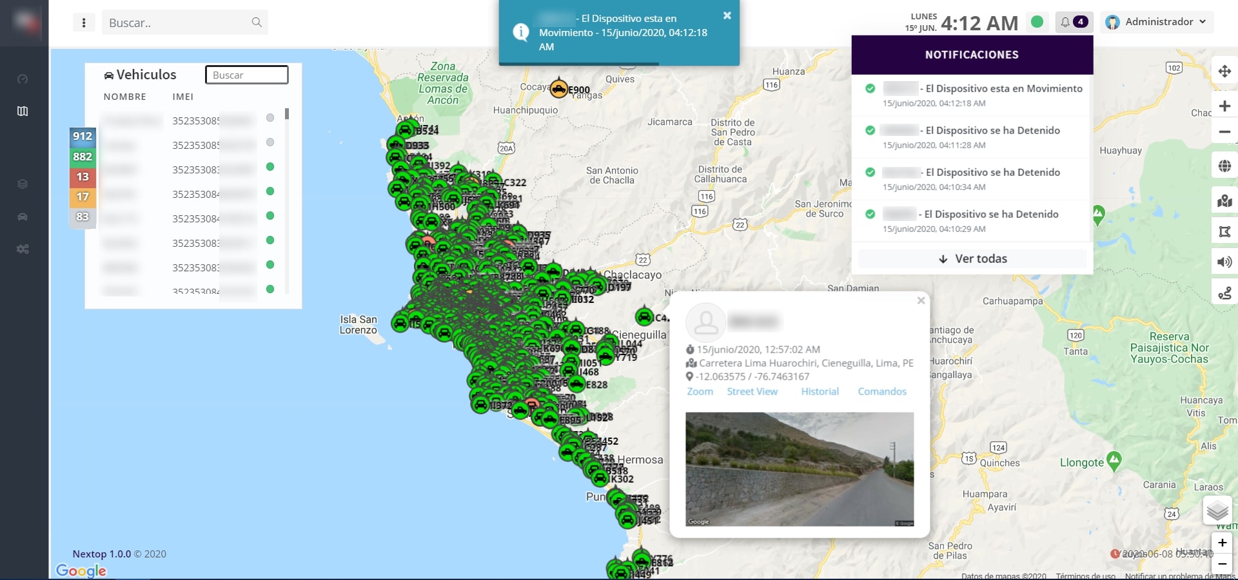Zoom out with the top-right minus button

click(1224, 132)
